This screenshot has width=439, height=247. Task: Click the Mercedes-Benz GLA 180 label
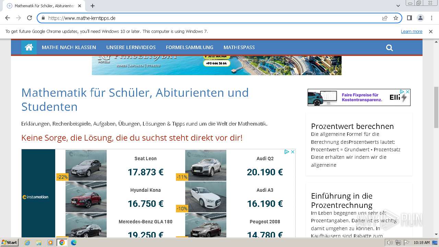click(x=145, y=222)
